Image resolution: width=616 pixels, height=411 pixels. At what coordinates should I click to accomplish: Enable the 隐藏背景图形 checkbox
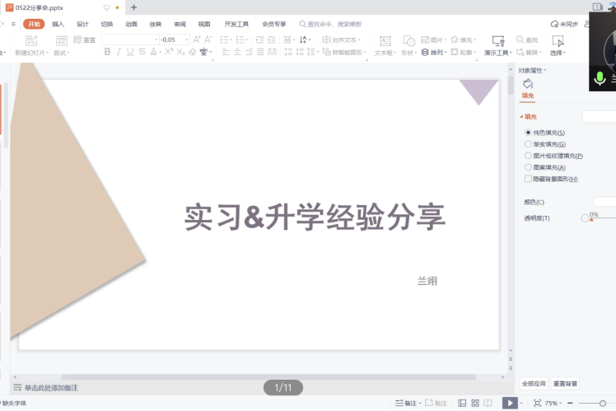coord(529,179)
